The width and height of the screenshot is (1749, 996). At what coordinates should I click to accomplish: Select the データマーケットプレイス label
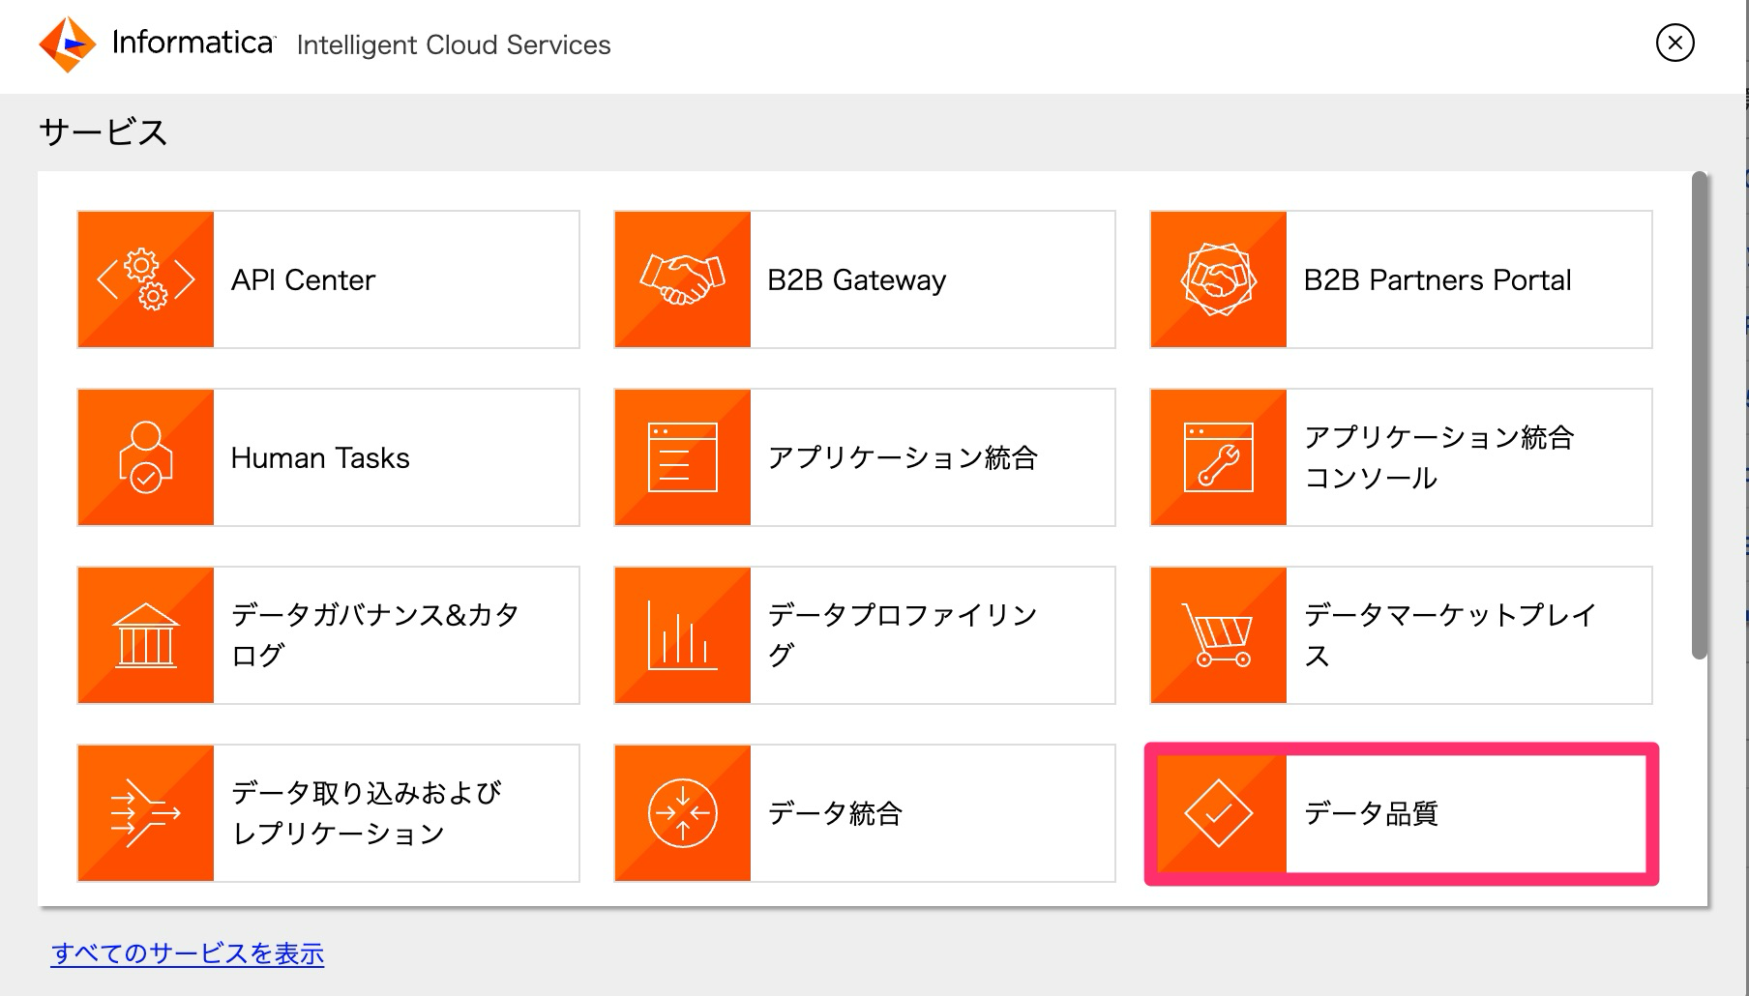(1449, 635)
